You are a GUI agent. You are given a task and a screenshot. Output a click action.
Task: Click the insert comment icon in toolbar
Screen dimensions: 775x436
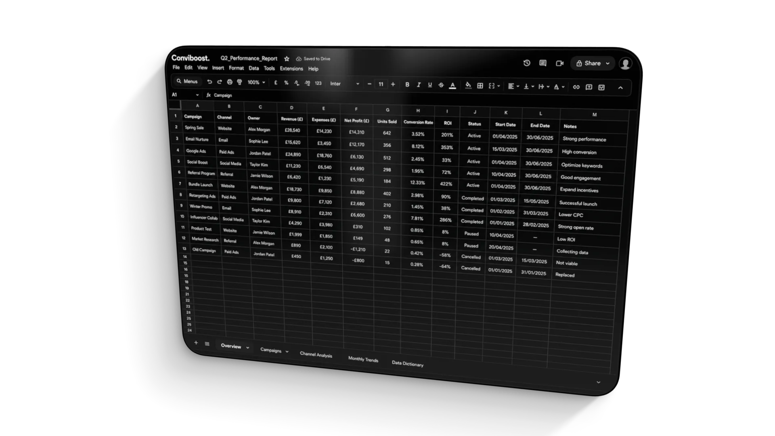pyautogui.click(x=589, y=87)
